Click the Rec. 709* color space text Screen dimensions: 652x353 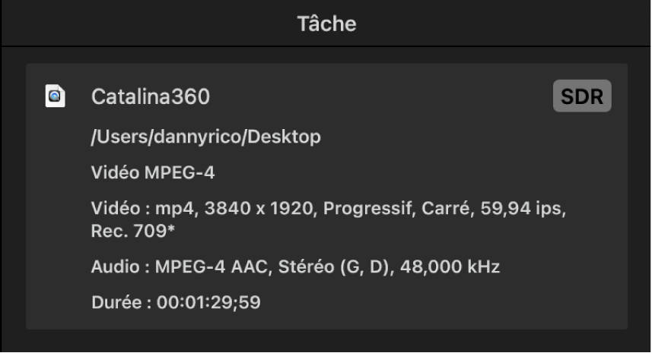click(130, 230)
